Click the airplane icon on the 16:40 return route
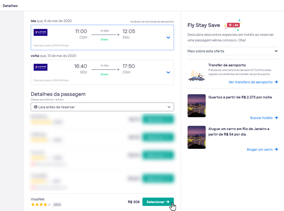 tap(118, 69)
